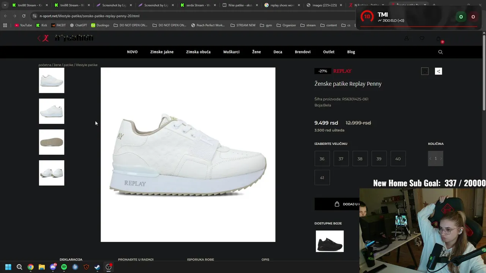The height and width of the screenshot is (273, 486).
Task: Open the user account icon
Action: (x=406, y=38)
